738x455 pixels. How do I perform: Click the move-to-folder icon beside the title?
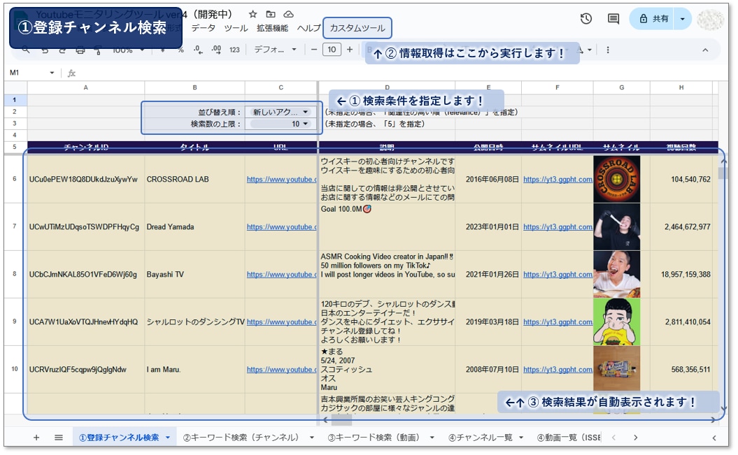point(271,14)
